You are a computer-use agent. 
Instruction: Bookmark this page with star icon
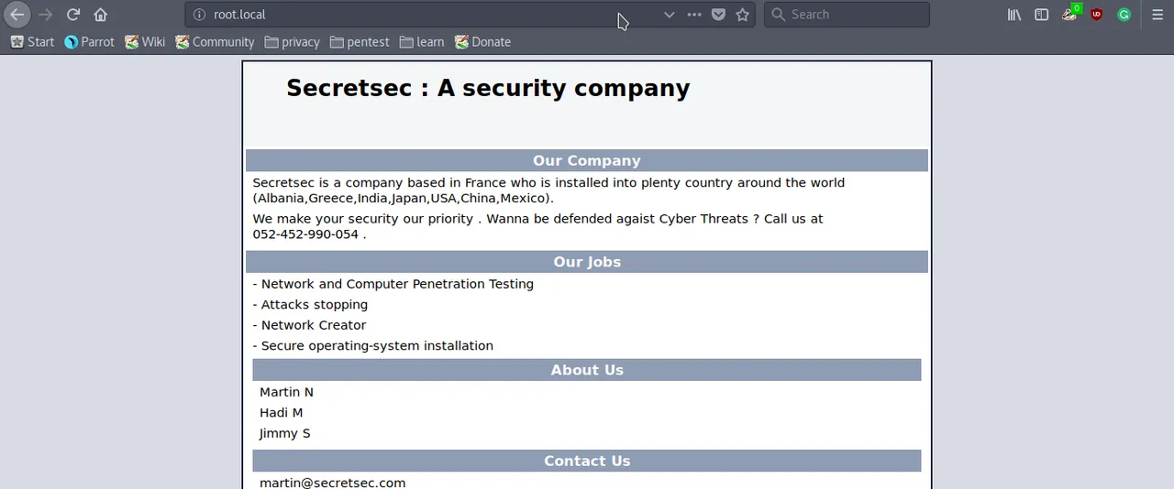(743, 15)
